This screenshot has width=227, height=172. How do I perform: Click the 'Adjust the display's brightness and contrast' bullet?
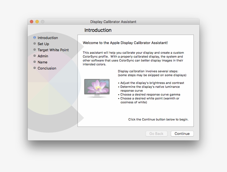coord(151,83)
